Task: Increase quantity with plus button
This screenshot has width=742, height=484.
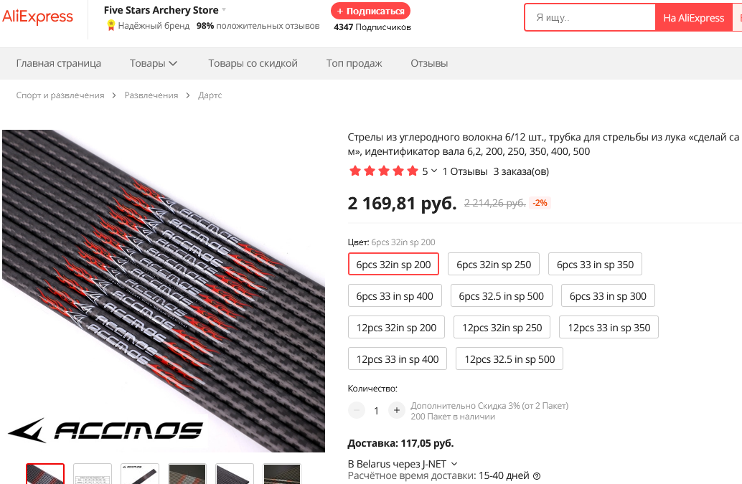Action: coord(397,410)
